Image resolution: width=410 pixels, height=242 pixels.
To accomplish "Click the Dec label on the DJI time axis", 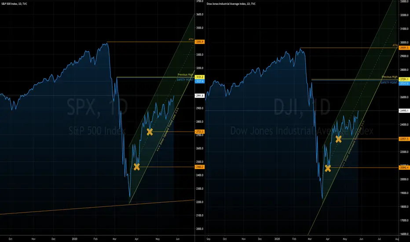I will (x=260, y=239).
